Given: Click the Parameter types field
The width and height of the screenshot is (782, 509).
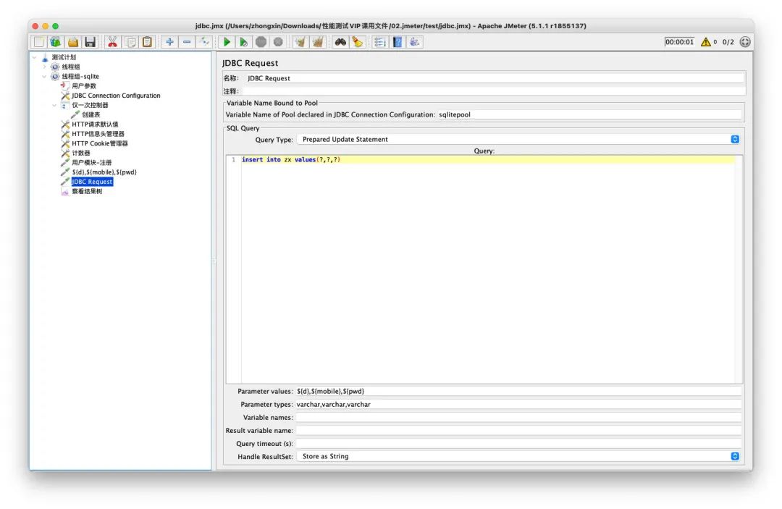Looking at the screenshot, I should click(518, 404).
